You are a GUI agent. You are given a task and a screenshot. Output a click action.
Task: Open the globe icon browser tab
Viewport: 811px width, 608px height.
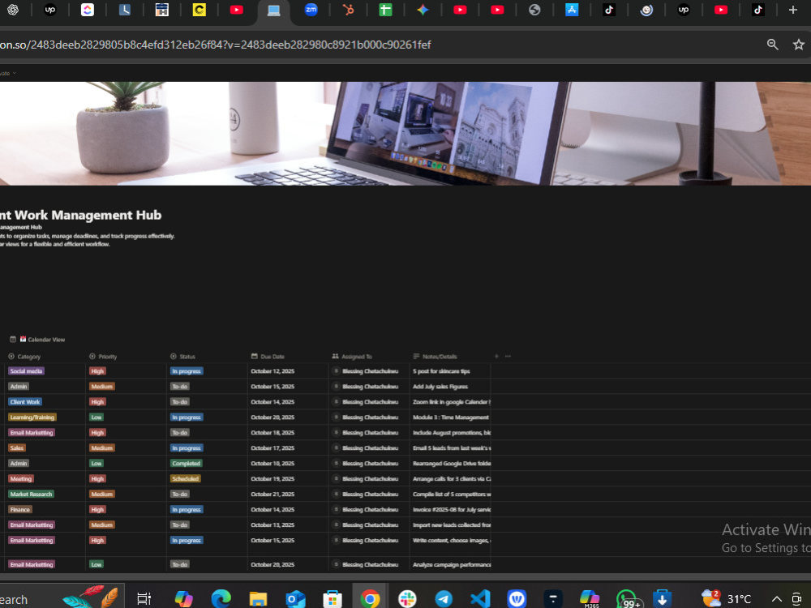pyautogui.click(x=534, y=10)
